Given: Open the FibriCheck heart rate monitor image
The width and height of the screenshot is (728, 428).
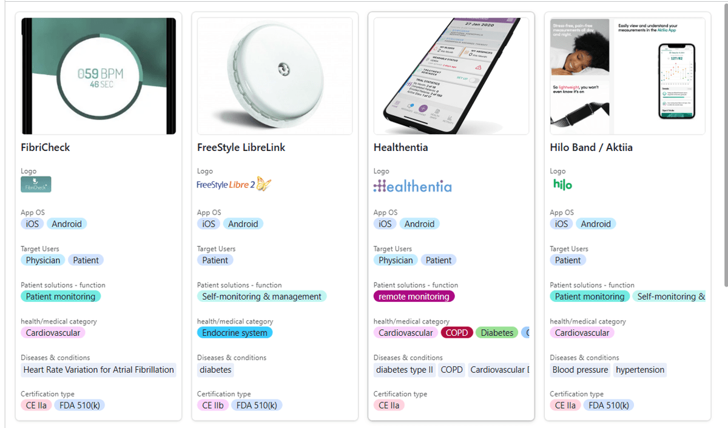Looking at the screenshot, I should point(98,76).
